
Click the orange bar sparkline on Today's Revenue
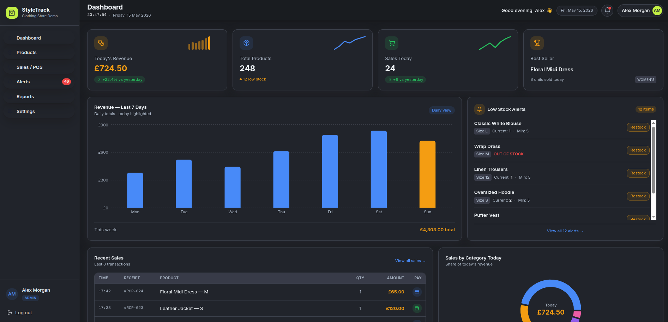coord(199,43)
